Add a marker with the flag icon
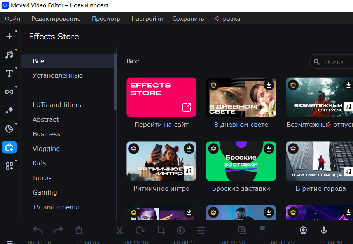This screenshot has height=244, width=353. [x=262, y=230]
